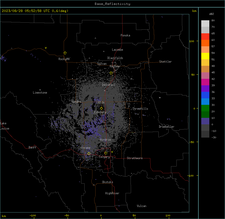
Task: Click the dBZ legend heading
Action: click(211, 14)
